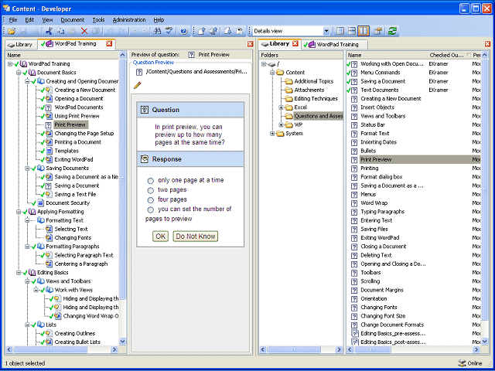Collapse the WordPad Training root node
Viewport: 495px width, 371px height.
10,63
